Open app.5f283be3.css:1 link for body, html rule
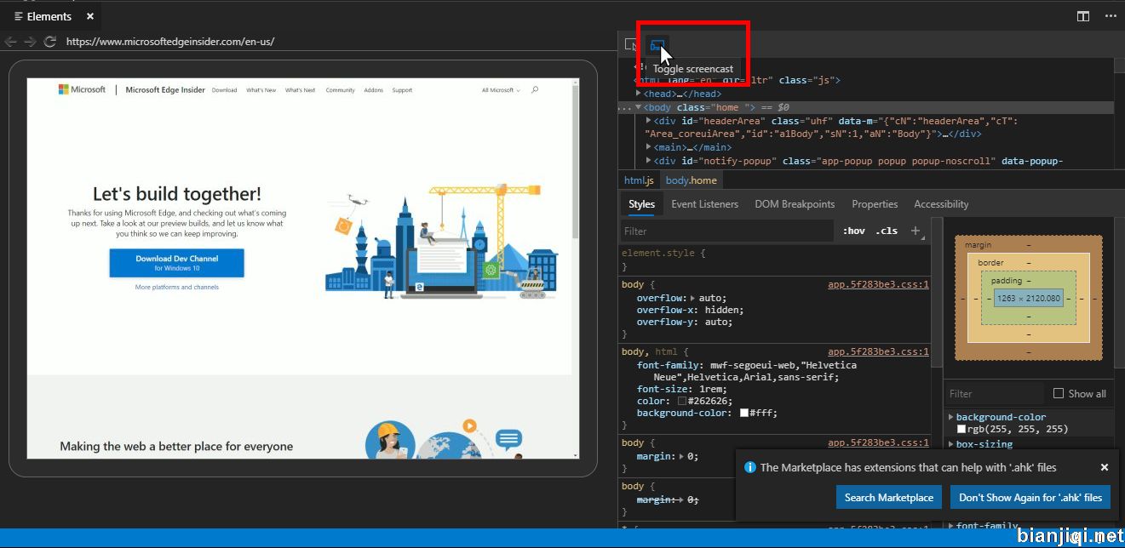 point(878,351)
